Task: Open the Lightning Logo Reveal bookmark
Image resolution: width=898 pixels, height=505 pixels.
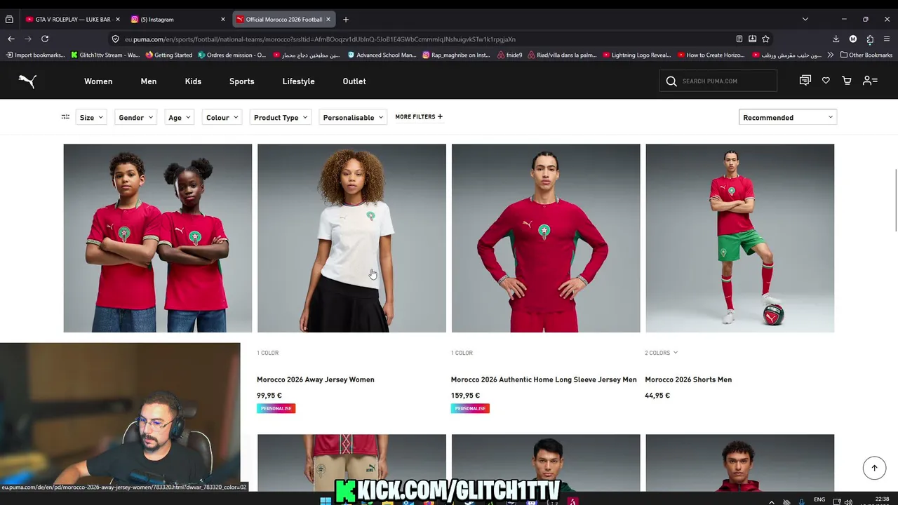Action: tap(636, 55)
